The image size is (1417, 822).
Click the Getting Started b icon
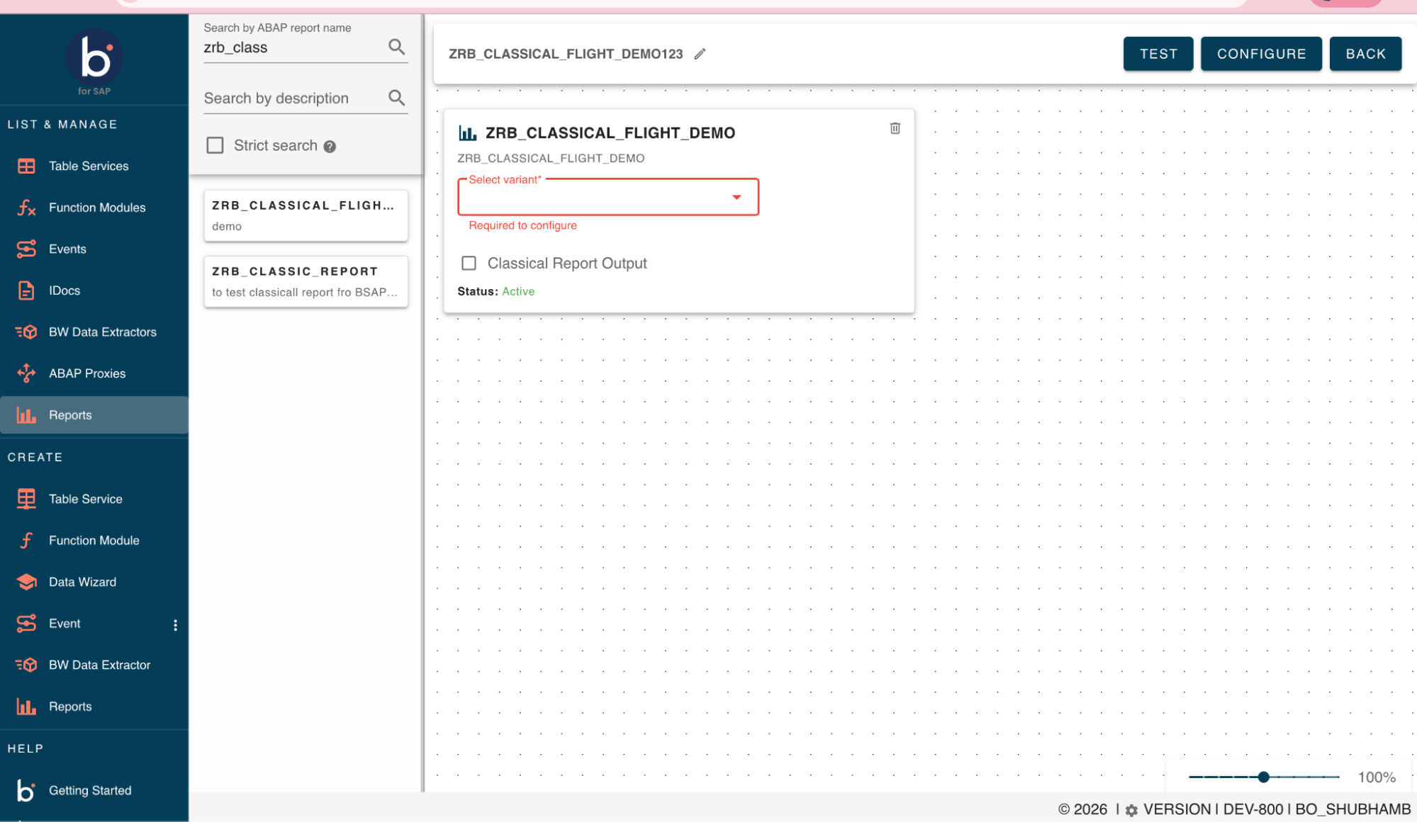click(26, 790)
